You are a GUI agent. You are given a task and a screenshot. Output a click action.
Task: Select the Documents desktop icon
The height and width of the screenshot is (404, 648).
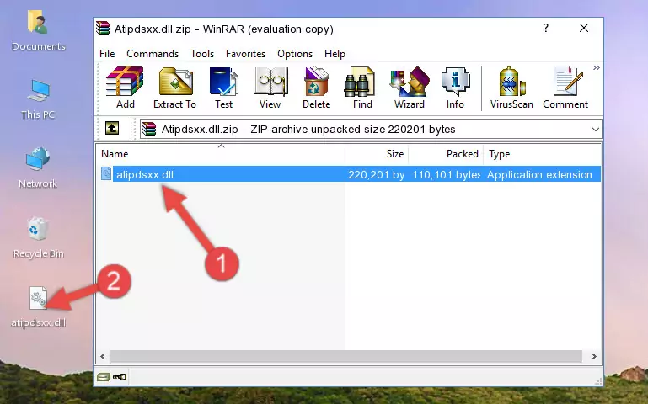coord(38,31)
